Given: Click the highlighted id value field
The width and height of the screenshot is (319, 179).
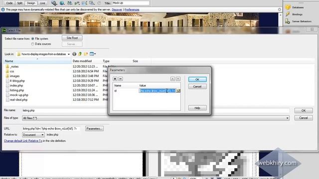Looking at the screenshot, I should [x=158, y=90].
